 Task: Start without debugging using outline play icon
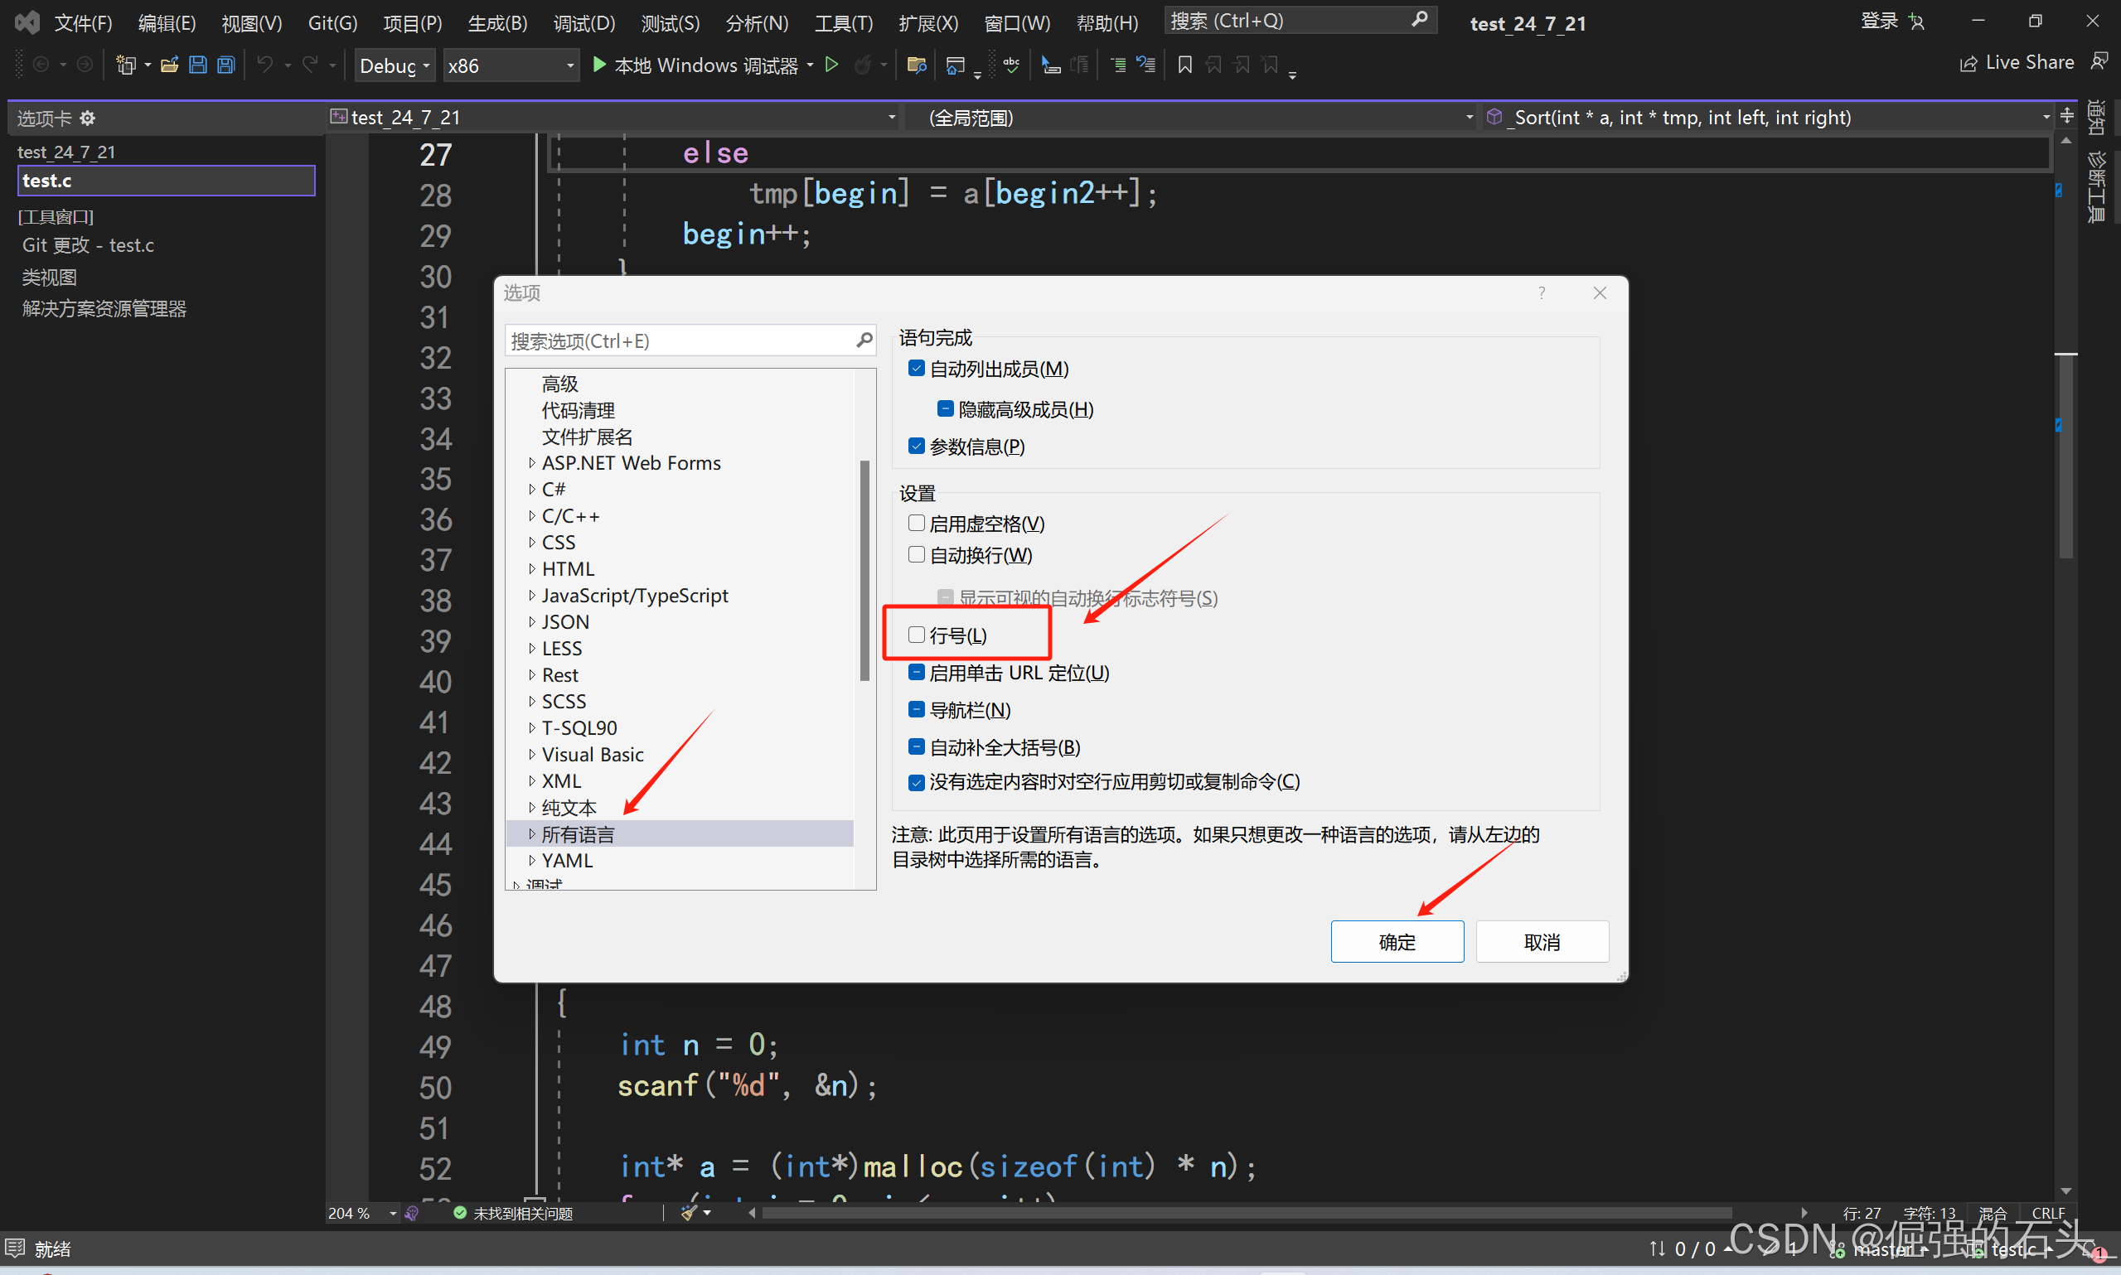click(x=831, y=65)
